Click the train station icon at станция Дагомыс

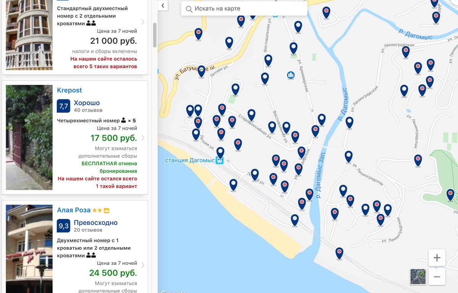pyautogui.click(x=219, y=160)
